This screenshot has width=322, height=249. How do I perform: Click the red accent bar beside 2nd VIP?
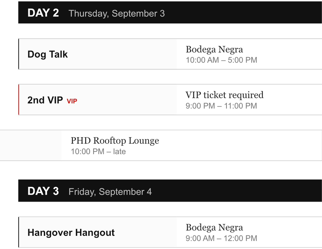(19, 100)
